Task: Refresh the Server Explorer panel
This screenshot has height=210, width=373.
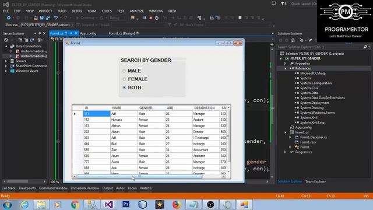Action: (6, 40)
